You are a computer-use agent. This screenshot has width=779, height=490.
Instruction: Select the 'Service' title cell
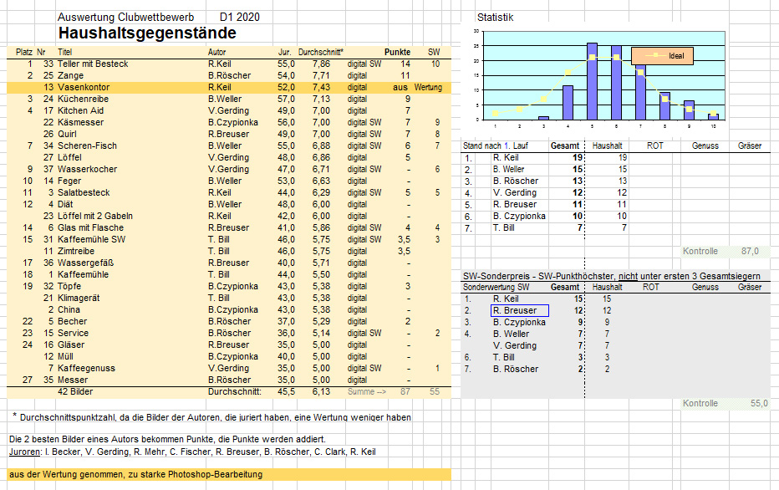[x=73, y=333]
